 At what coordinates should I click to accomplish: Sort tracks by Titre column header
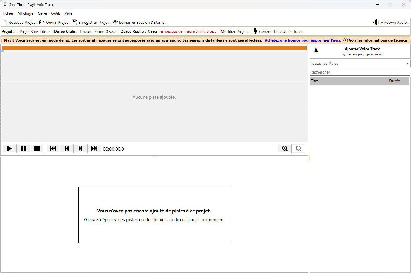349,81
